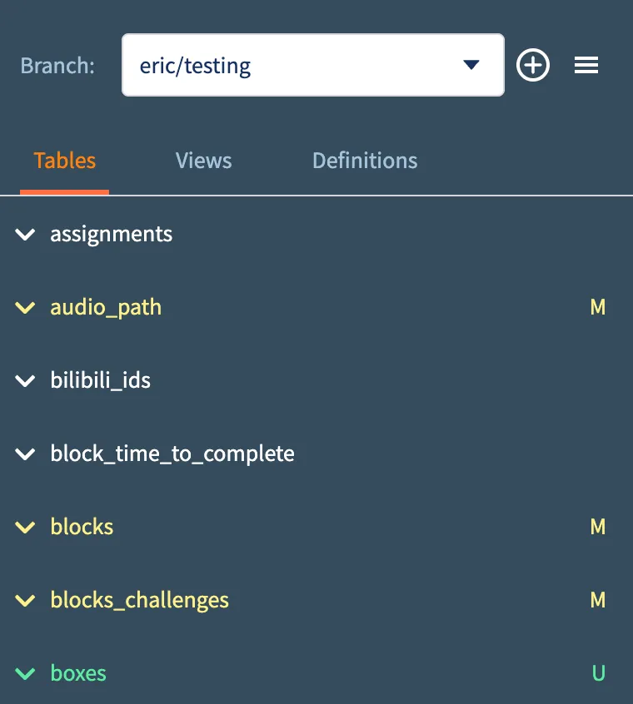Open the Definitions tab
Image resolution: width=633 pixels, height=704 pixels.
pos(365,161)
